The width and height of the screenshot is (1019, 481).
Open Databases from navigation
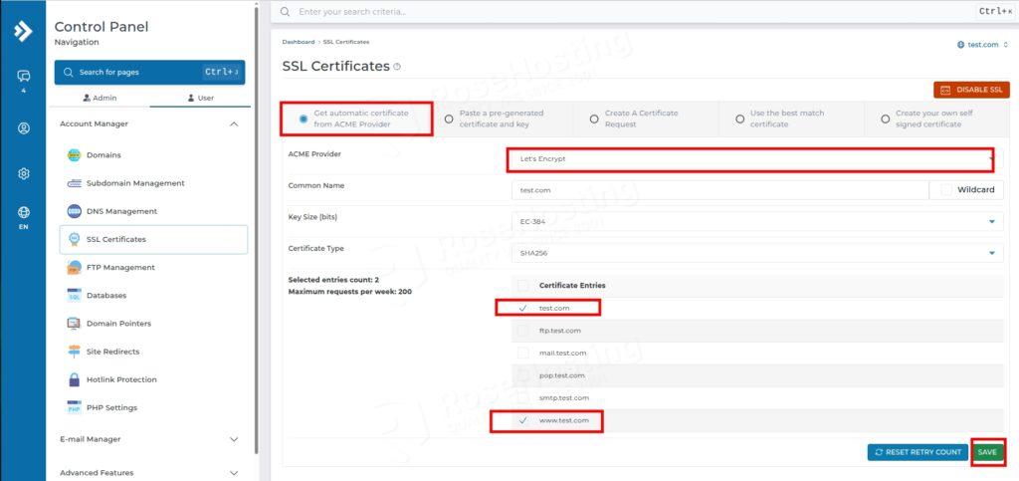[105, 295]
